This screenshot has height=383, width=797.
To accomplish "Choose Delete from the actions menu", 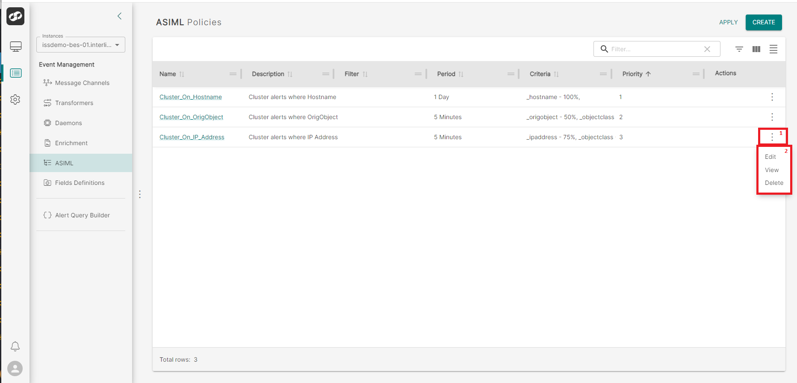I will pyautogui.click(x=774, y=183).
